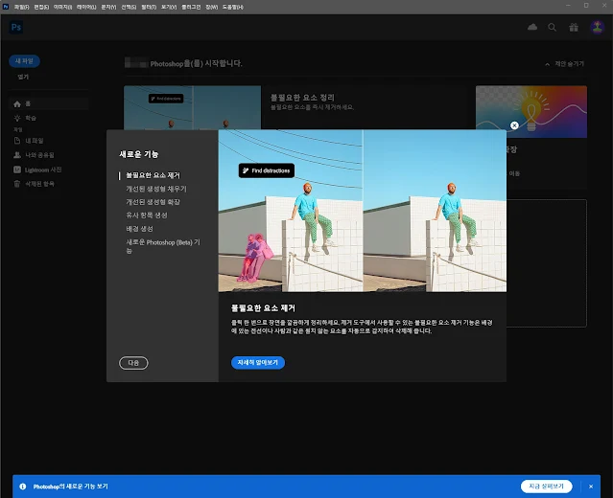
Task: Click the Next button in dialog
Action: [133, 363]
